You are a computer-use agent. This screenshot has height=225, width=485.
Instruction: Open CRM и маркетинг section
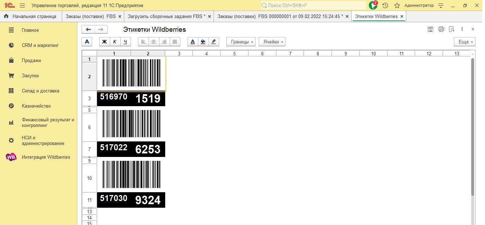point(38,45)
